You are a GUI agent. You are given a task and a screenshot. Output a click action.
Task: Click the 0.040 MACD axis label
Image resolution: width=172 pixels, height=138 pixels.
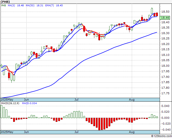tap(165, 106)
